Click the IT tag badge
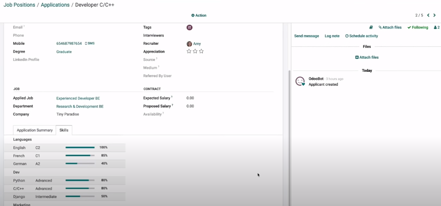 click(x=190, y=28)
